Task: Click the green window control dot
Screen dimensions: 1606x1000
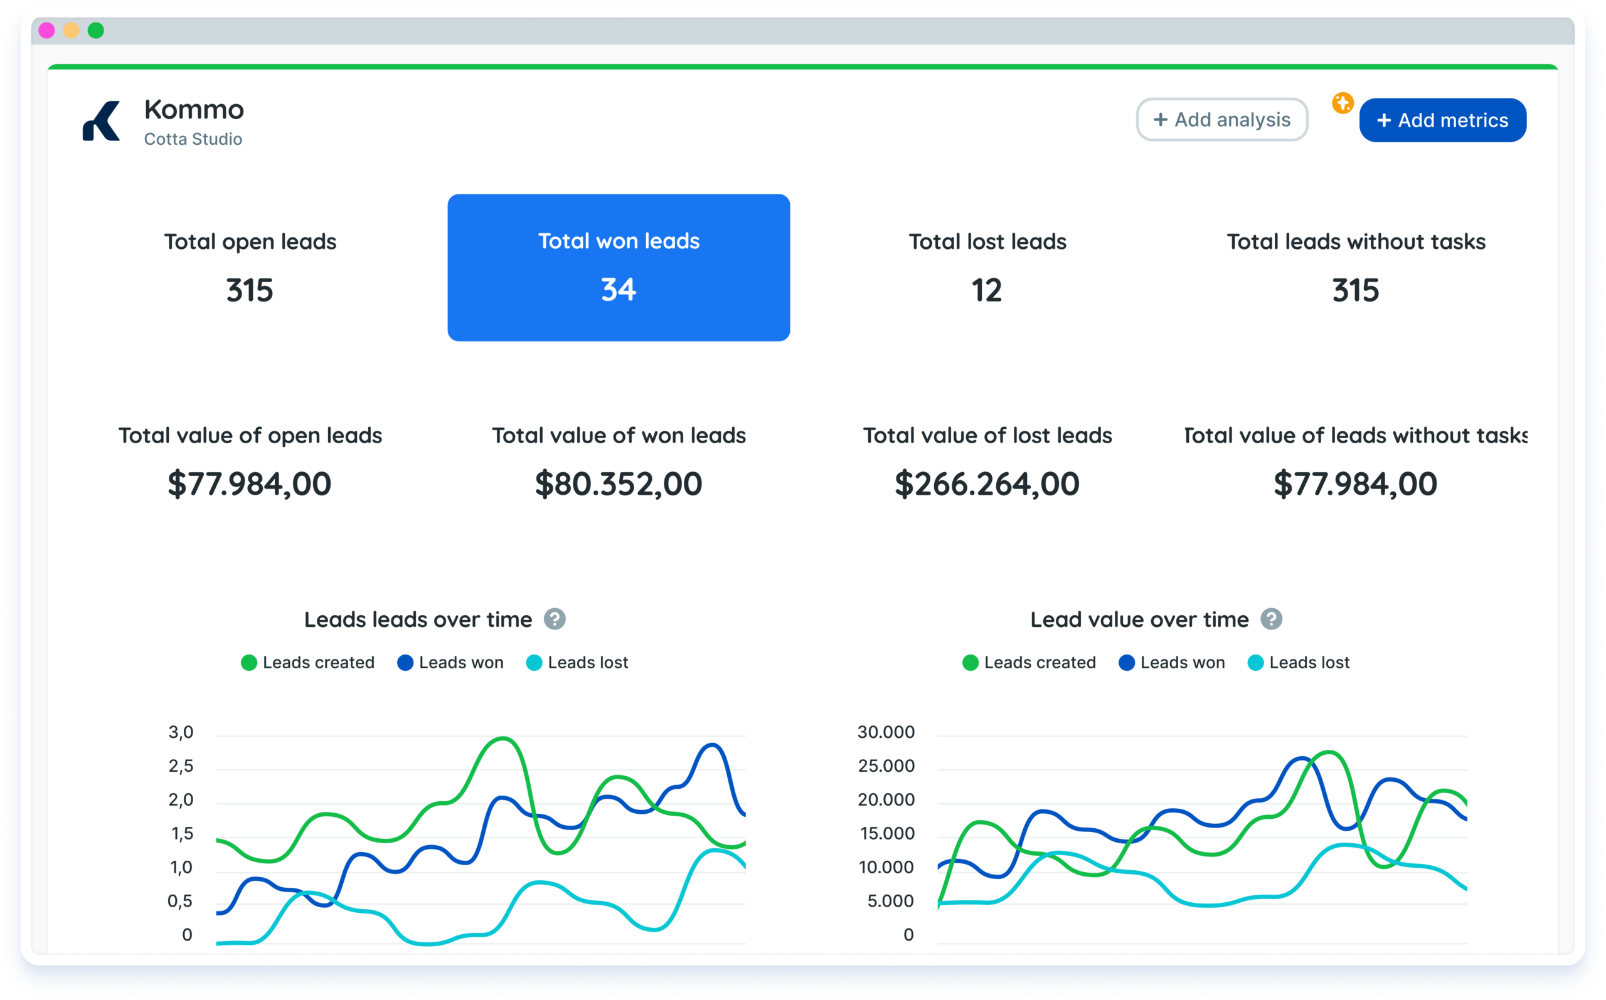Action: [96, 31]
